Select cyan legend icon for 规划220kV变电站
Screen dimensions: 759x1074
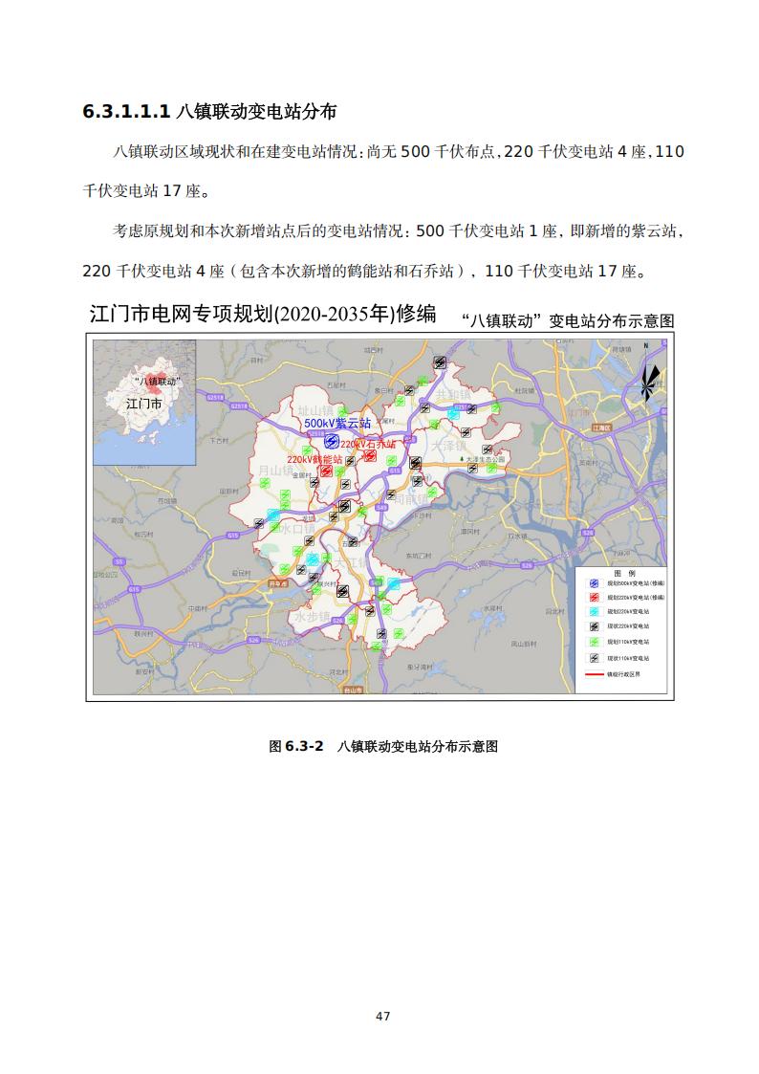594,612
